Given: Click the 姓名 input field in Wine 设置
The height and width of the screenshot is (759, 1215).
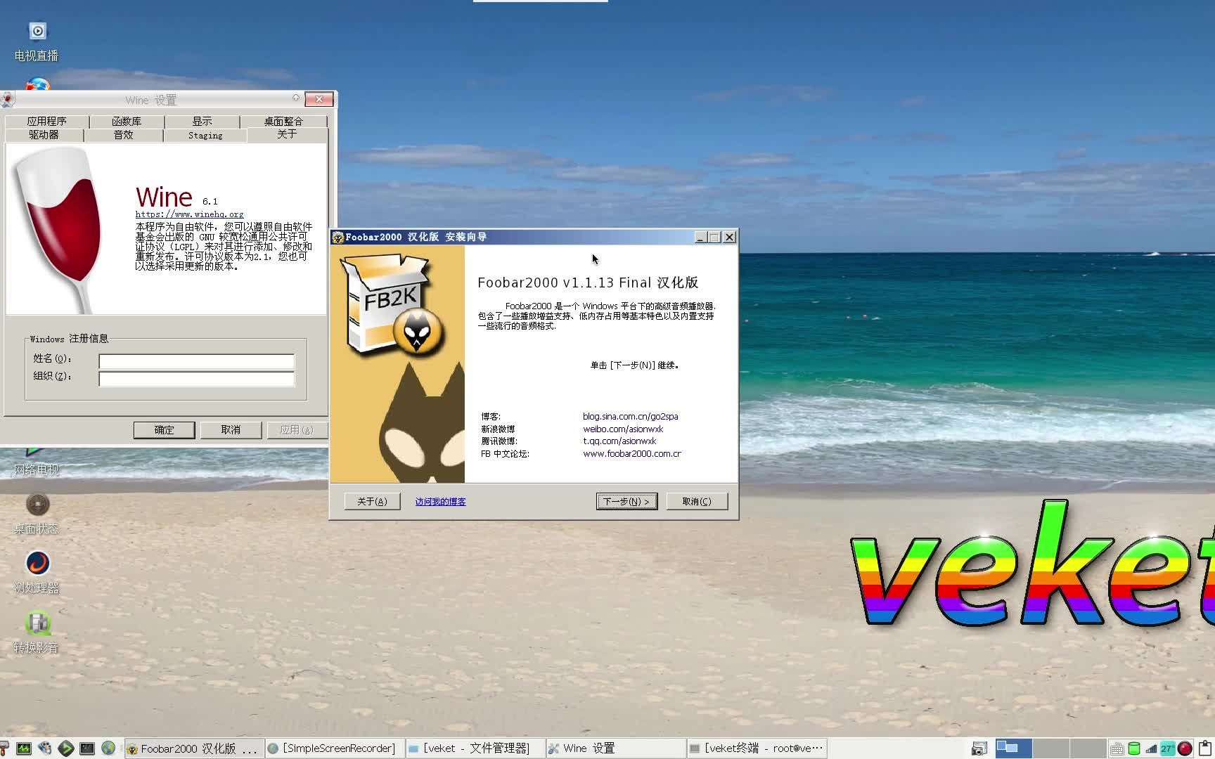Looking at the screenshot, I should [x=196, y=361].
